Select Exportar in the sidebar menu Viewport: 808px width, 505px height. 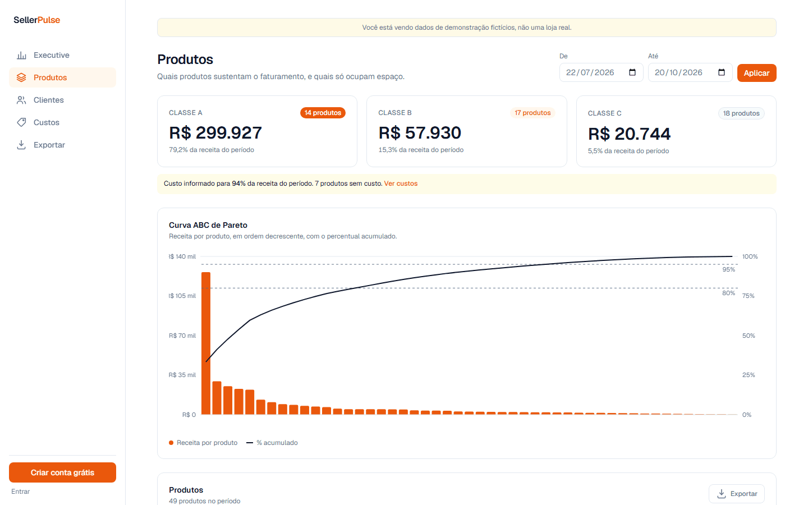(62, 145)
